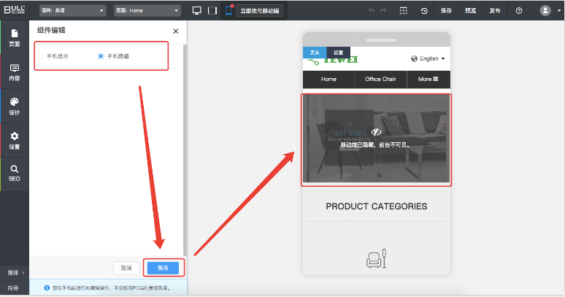Select the 手机隐藏 radio option
This screenshot has height=297, width=565.
[101, 56]
